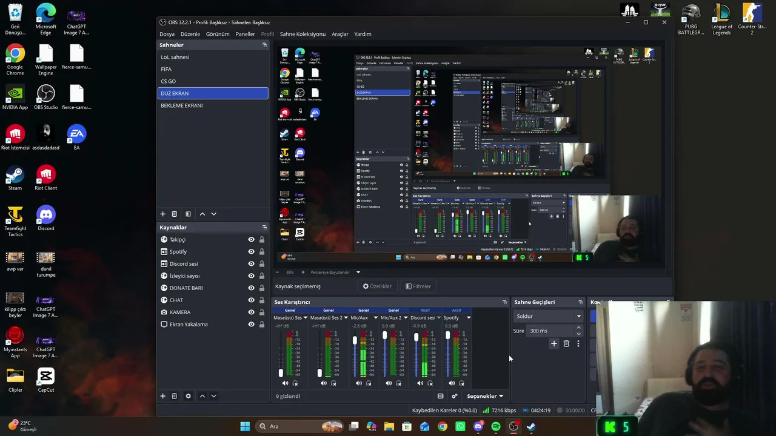Click the Mic/Aux volume slider handle
The height and width of the screenshot is (436, 776).
[355, 340]
